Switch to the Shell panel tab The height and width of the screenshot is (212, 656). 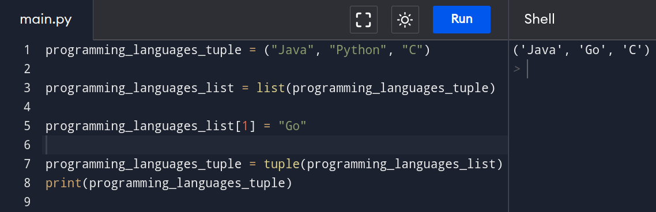[x=540, y=19]
